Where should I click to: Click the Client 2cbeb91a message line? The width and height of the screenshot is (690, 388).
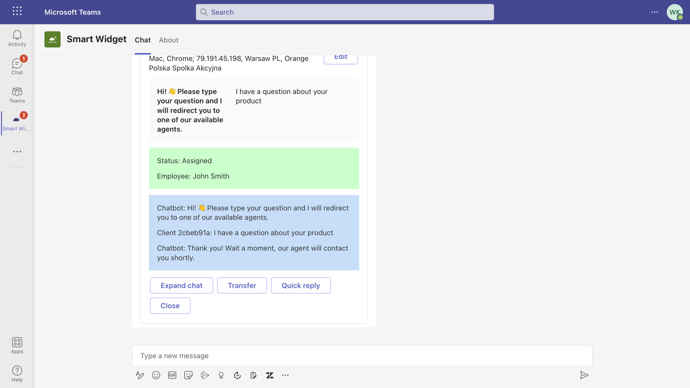[245, 233]
